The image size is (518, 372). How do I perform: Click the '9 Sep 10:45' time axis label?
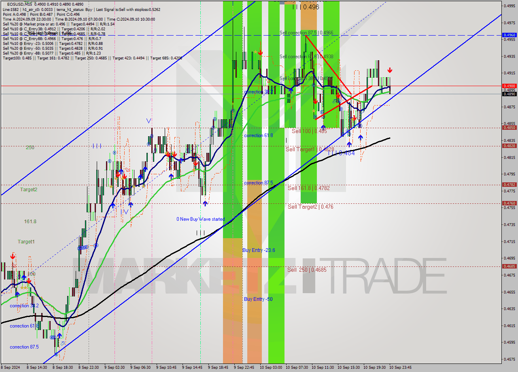coord(166,368)
